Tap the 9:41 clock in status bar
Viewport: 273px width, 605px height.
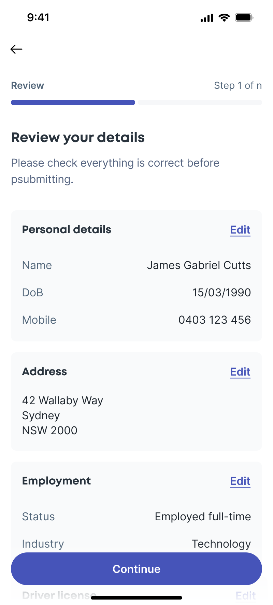(x=38, y=17)
